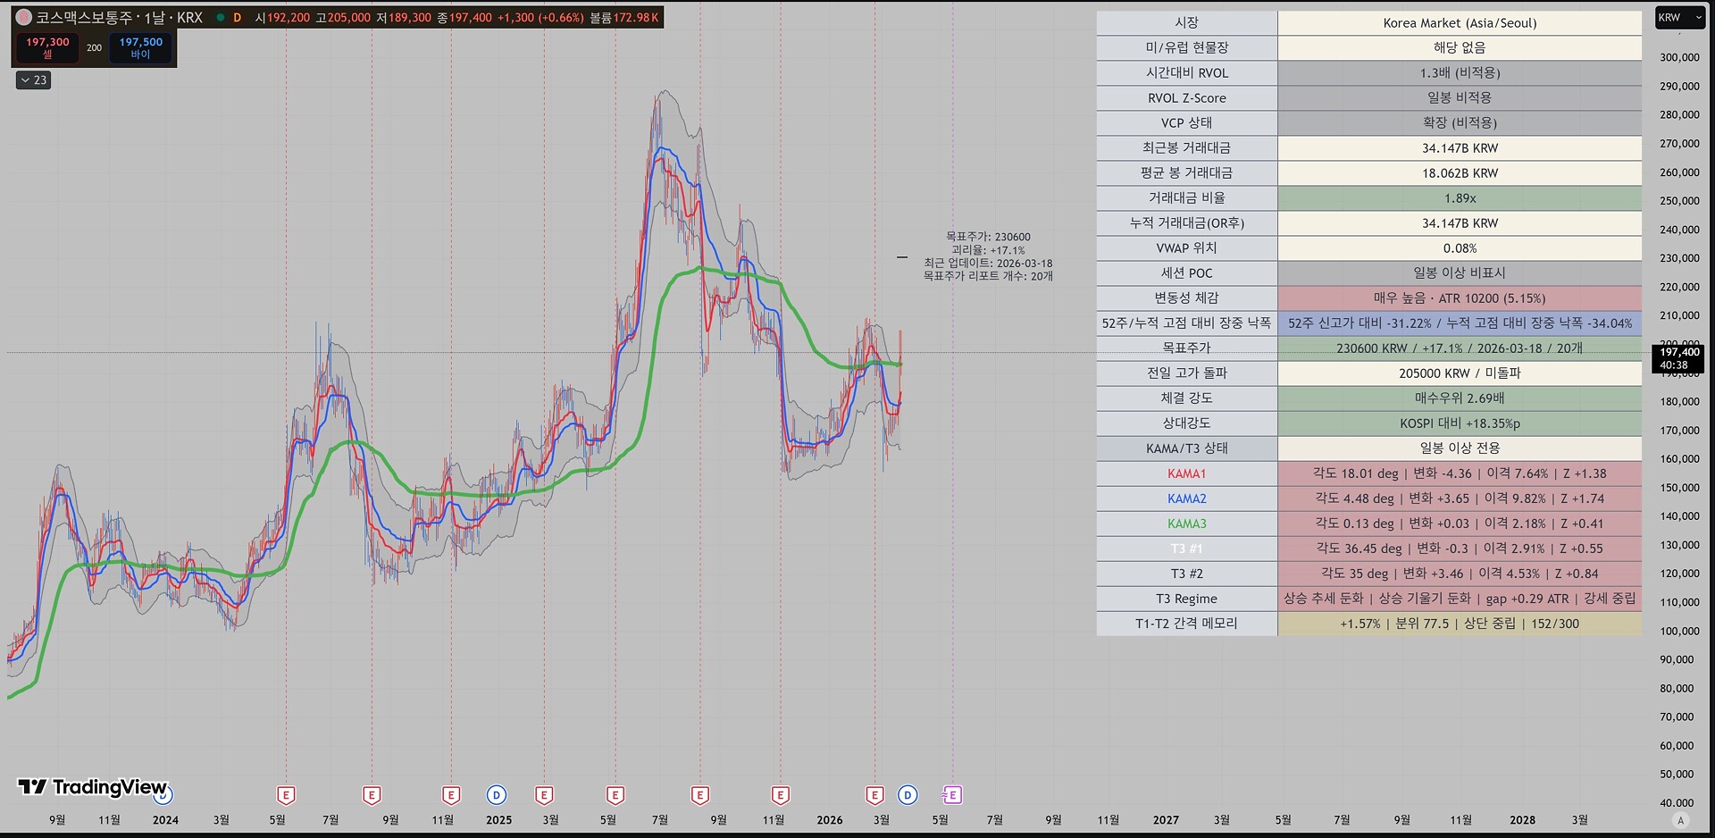Click the earnings E marker near 5월 2024
This screenshot has height=838, width=1715.
[286, 795]
